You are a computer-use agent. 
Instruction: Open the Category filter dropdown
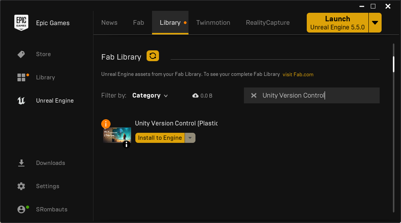(150, 96)
